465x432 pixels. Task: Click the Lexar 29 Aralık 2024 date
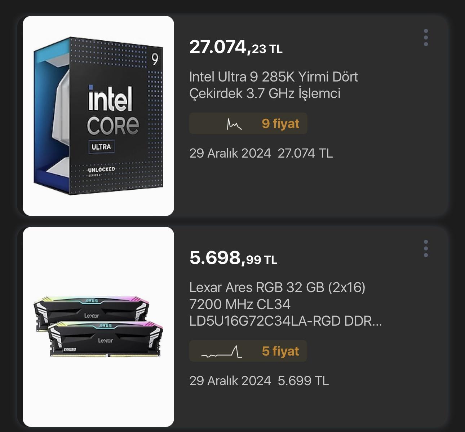(230, 381)
